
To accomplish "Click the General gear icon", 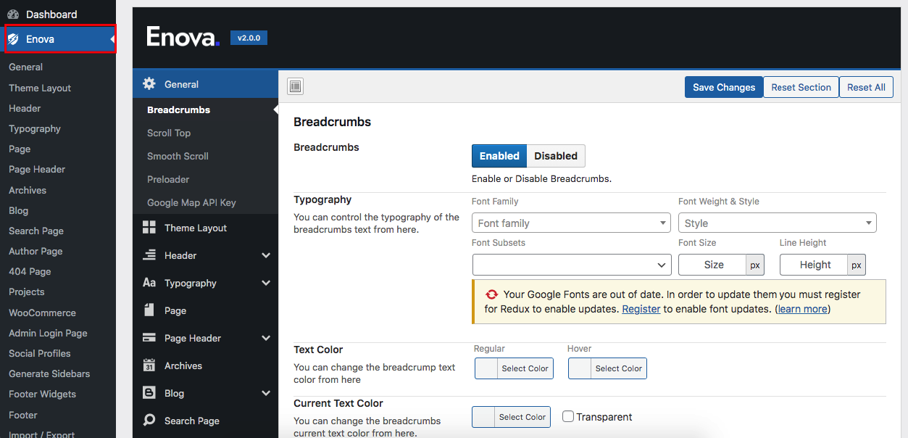I will point(149,84).
